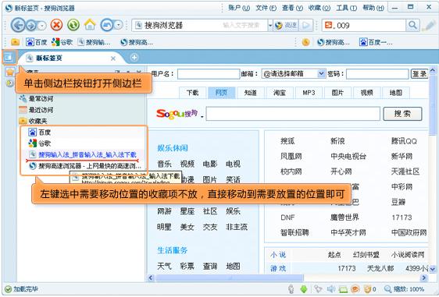The image size is (439, 297).
Task: Click the green Refresh button
Action: click(73, 25)
